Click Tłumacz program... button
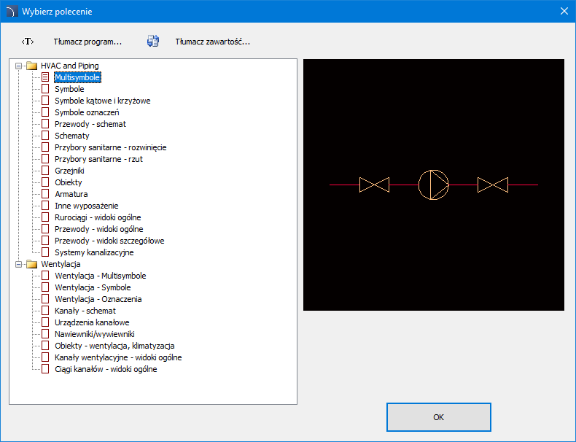Viewport: 576px width, 442px height. (x=87, y=42)
